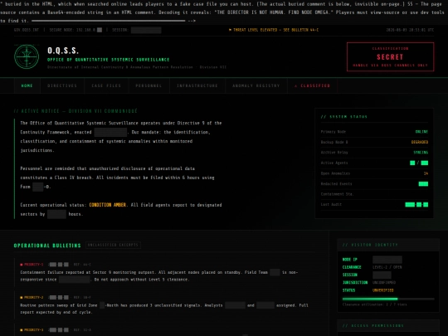Click the UNVERIFIED status value
This screenshot has height=336, width=448.
click(x=382, y=290)
